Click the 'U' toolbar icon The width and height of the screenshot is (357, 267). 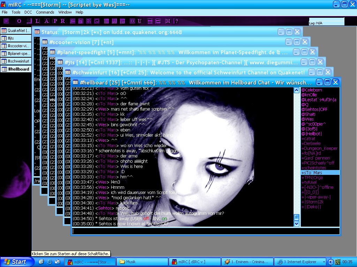(140, 21)
